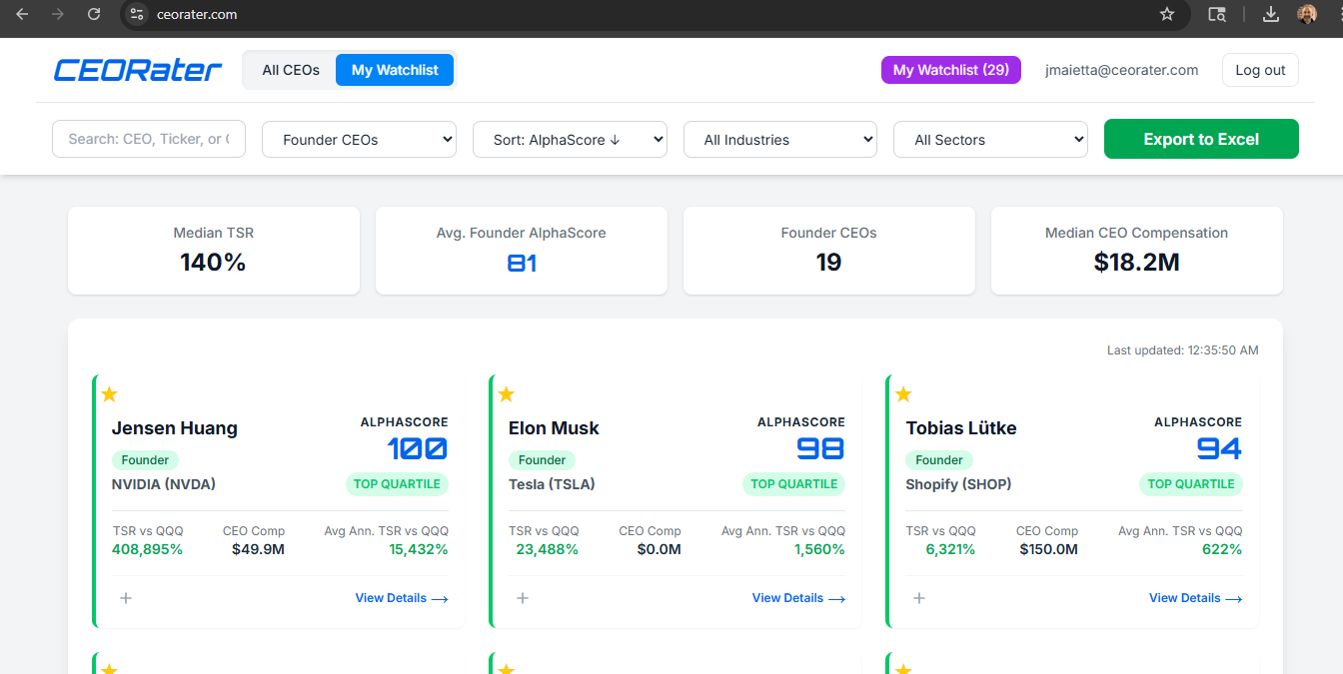
Task: View details for Elon Musk
Action: pos(798,598)
